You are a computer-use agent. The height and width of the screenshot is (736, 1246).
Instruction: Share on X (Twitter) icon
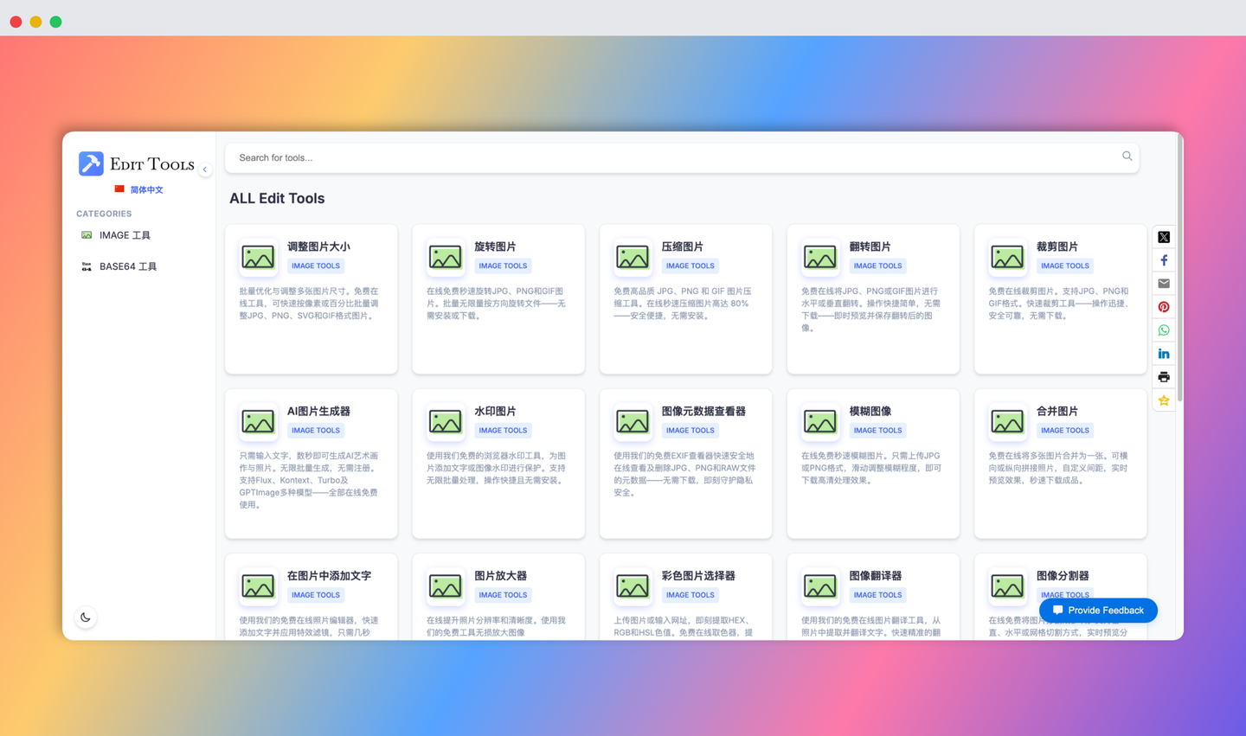pyautogui.click(x=1164, y=237)
